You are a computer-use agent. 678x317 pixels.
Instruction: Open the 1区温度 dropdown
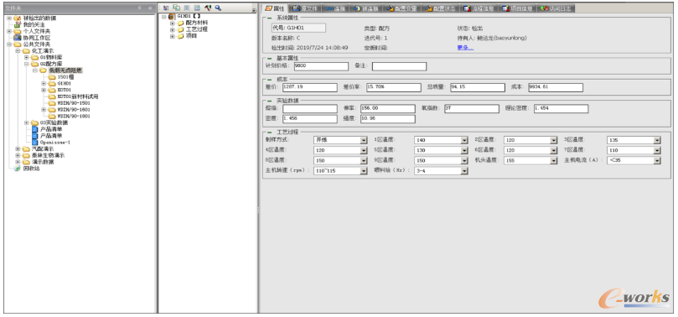coord(464,140)
